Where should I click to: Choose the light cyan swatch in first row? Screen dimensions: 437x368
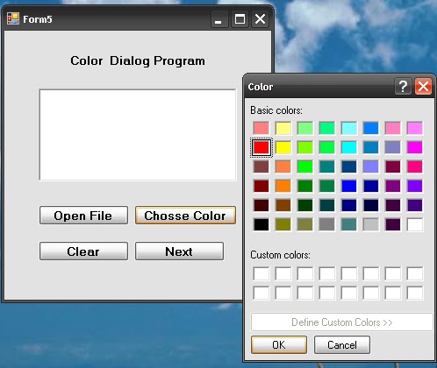coord(349,128)
